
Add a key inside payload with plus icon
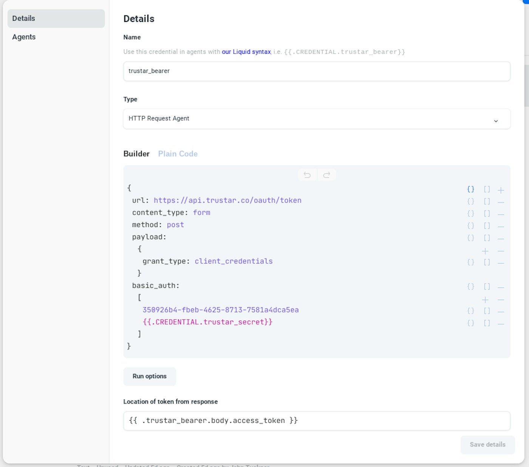point(485,251)
